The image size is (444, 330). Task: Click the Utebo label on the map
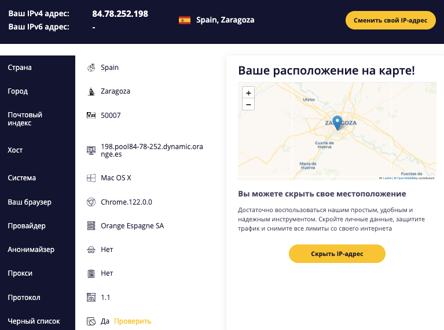tap(309, 99)
